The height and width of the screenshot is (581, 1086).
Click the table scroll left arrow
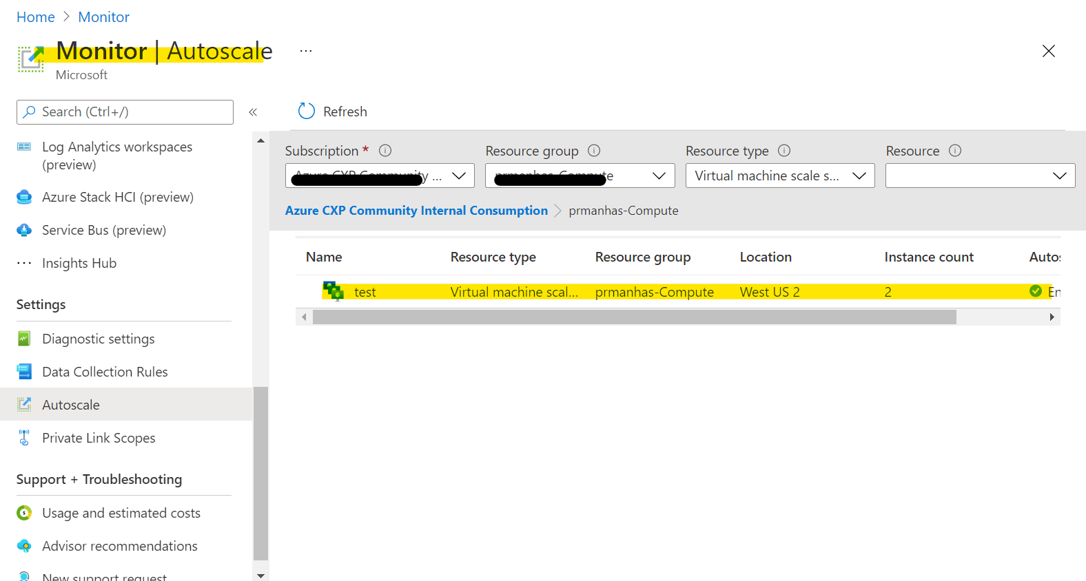pyautogui.click(x=304, y=317)
